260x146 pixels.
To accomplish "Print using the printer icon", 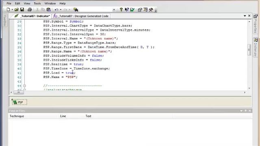I will click(x=30, y=10).
